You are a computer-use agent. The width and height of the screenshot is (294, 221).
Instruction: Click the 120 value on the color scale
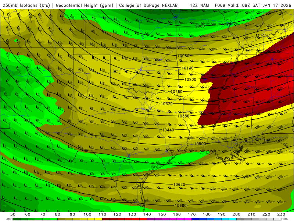tap(117, 214)
